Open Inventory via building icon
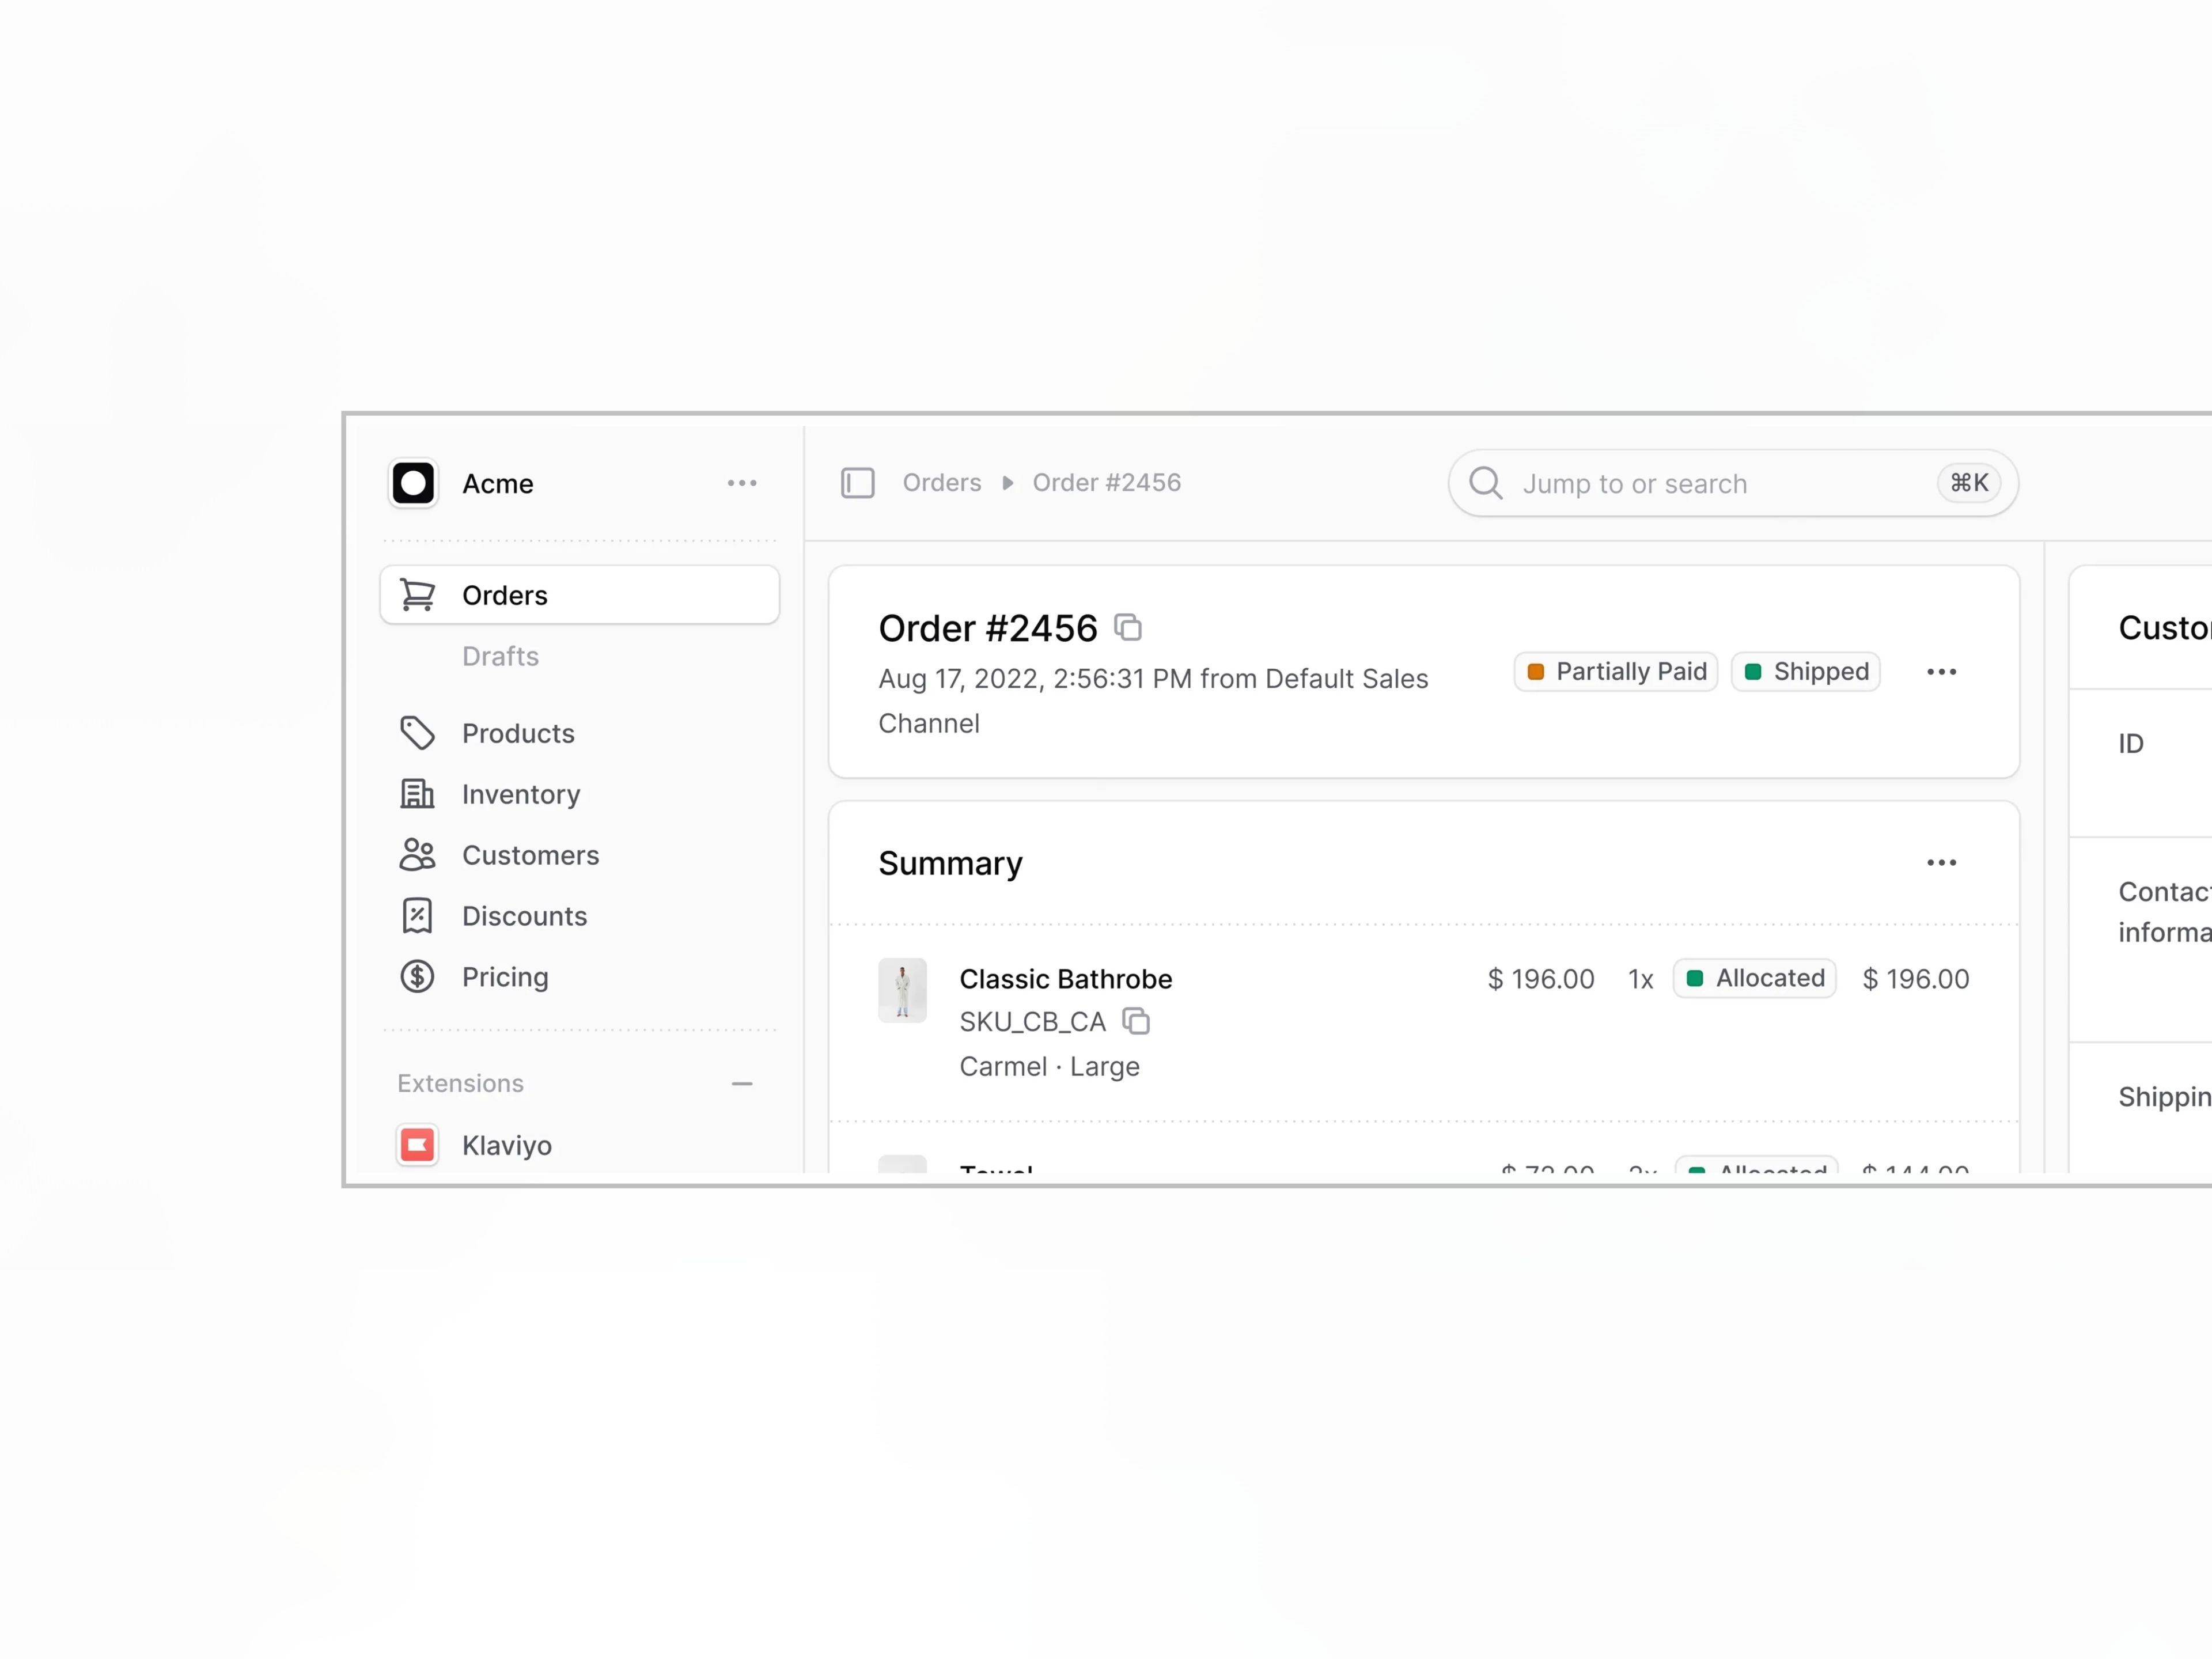This screenshot has width=2212, height=1659. point(417,794)
